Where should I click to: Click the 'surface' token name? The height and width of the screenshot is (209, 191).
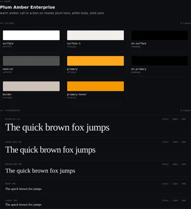[x=8, y=44]
